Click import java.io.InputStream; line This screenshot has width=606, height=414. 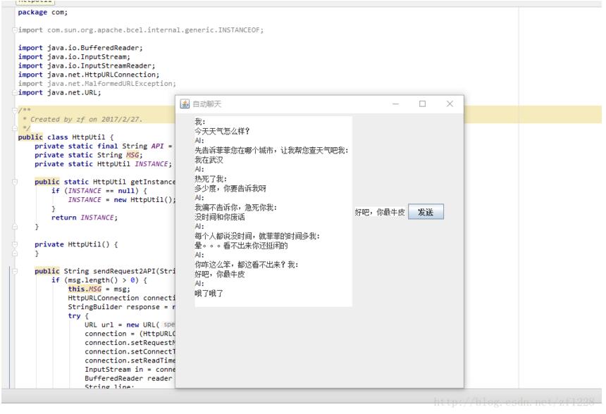click(74, 57)
